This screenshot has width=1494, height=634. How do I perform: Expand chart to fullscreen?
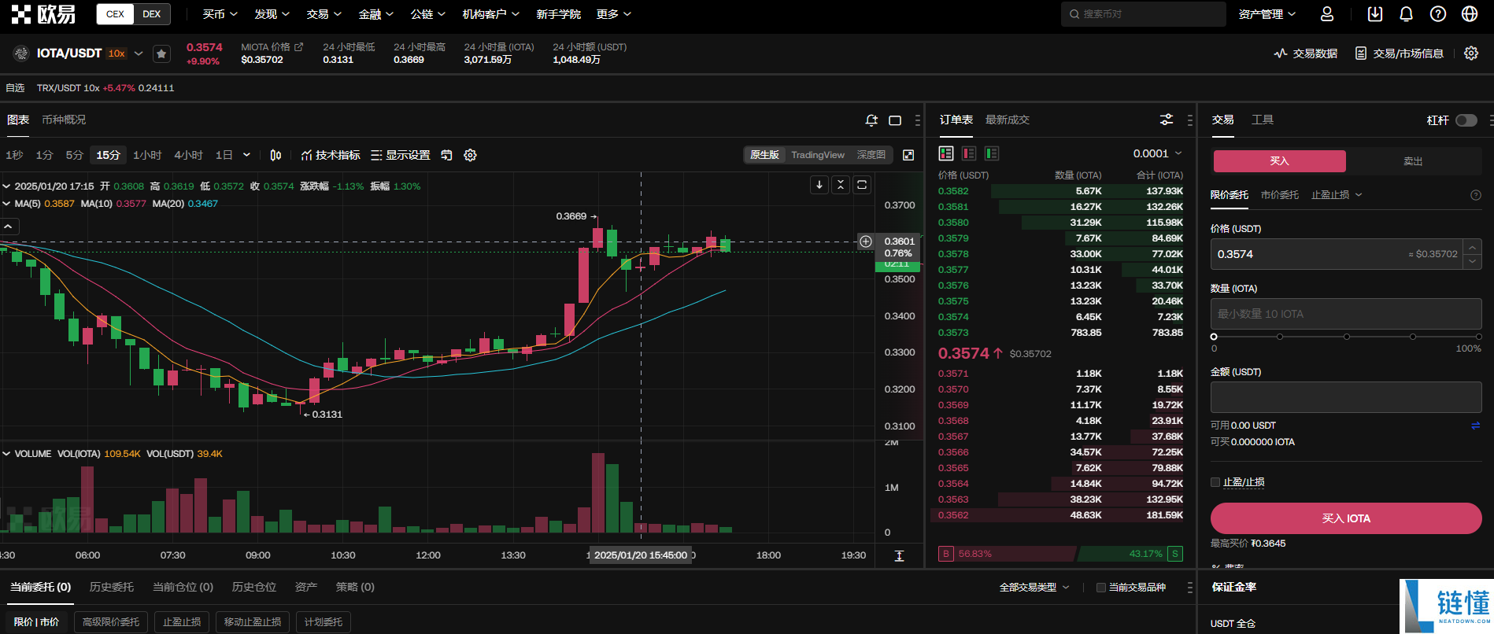click(x=908, y=155)
